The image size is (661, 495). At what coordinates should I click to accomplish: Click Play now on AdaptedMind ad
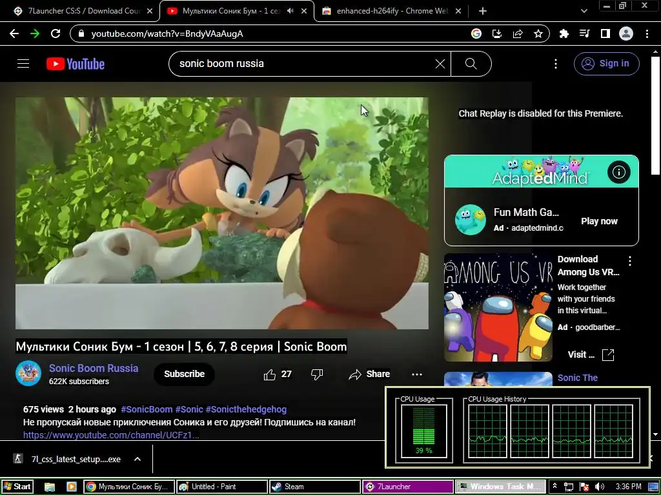(x=599, y=222)
